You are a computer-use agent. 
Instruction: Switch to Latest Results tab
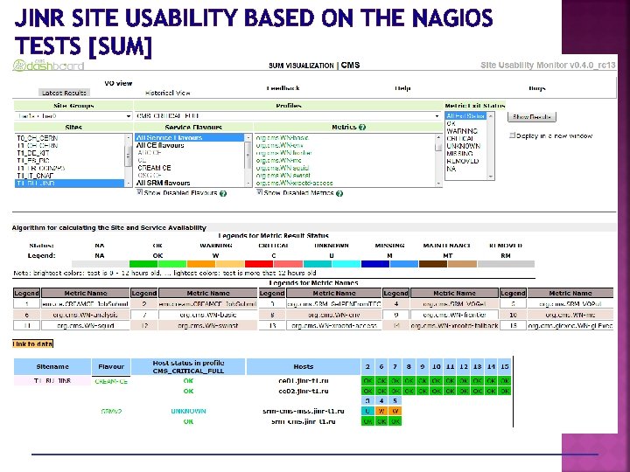coord(64,93)
